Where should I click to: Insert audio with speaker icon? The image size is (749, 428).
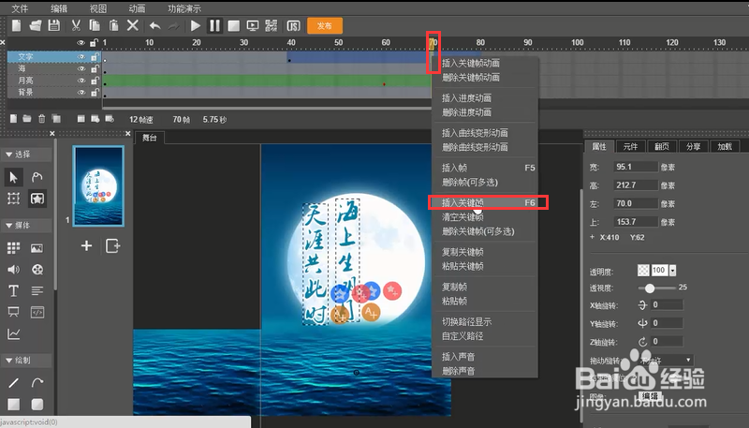(13, 269)
